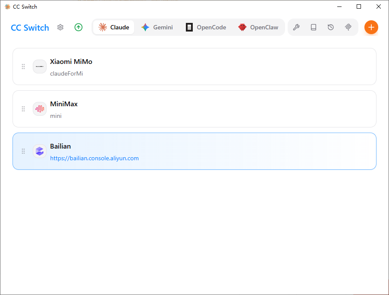
Task: Click the claudeForMi subtitle text
Action: click(66, 73)
